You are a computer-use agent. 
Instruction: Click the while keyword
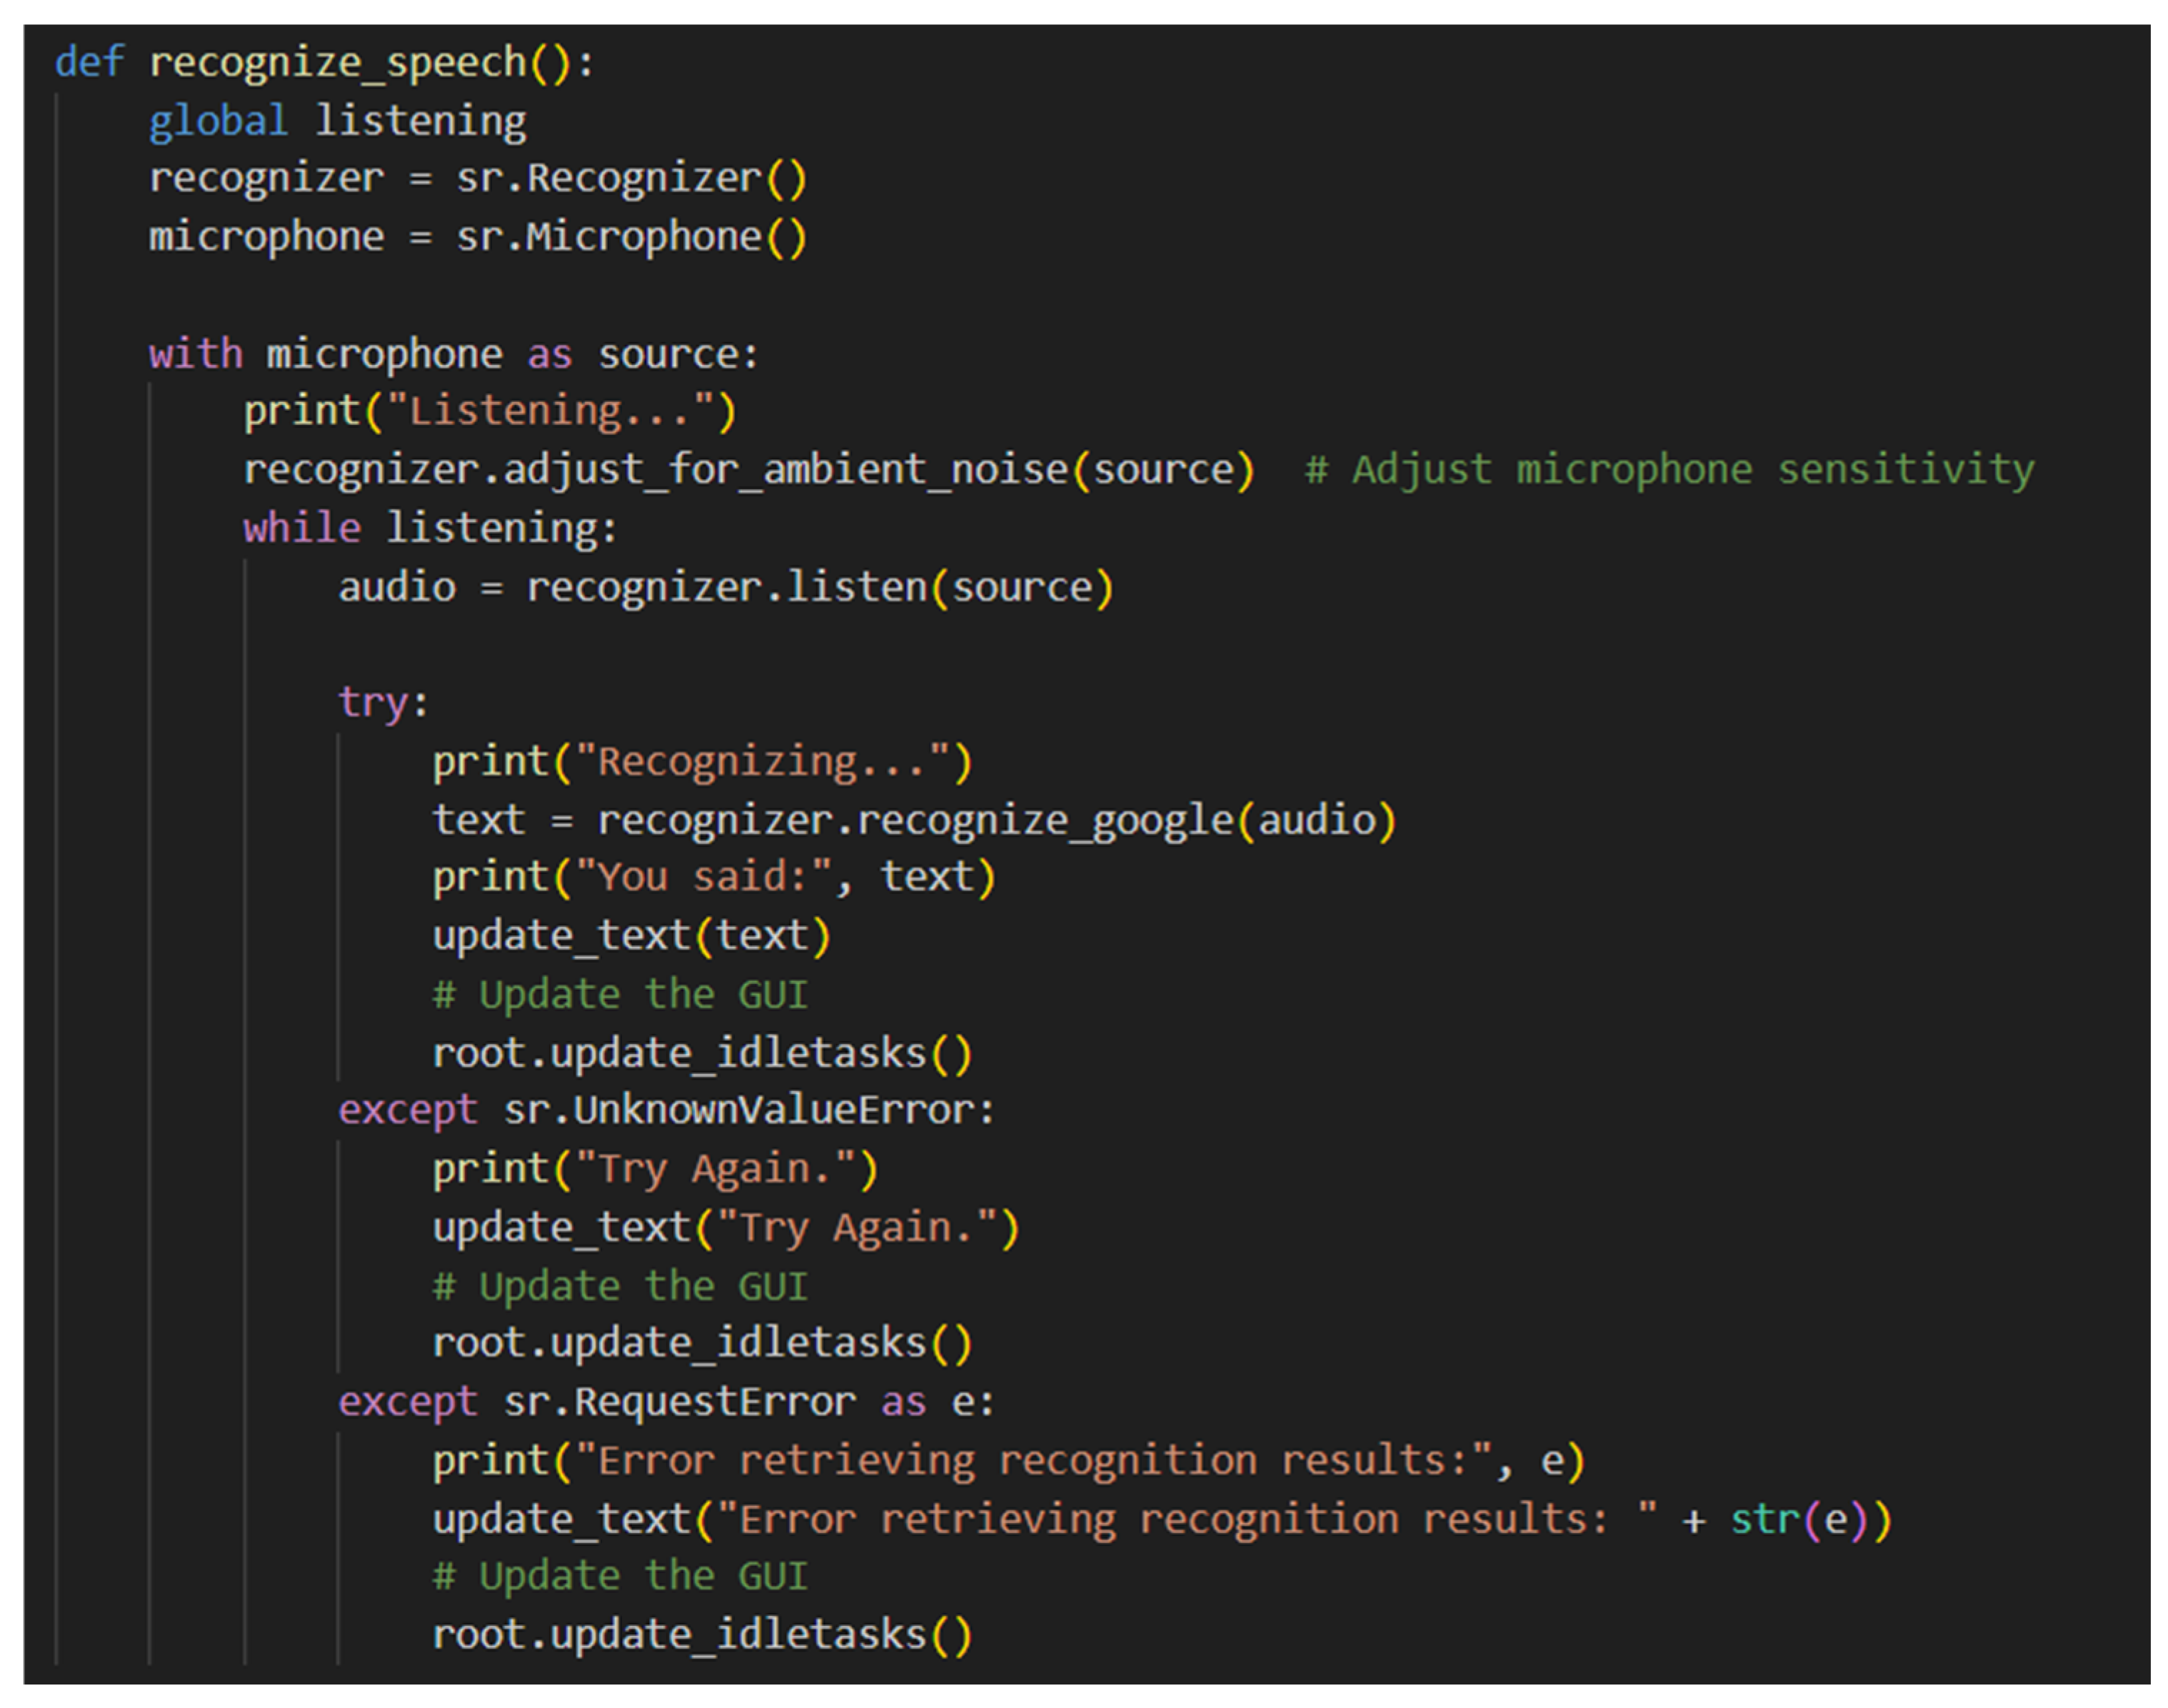pyautogui.click(x=301, y=528)
